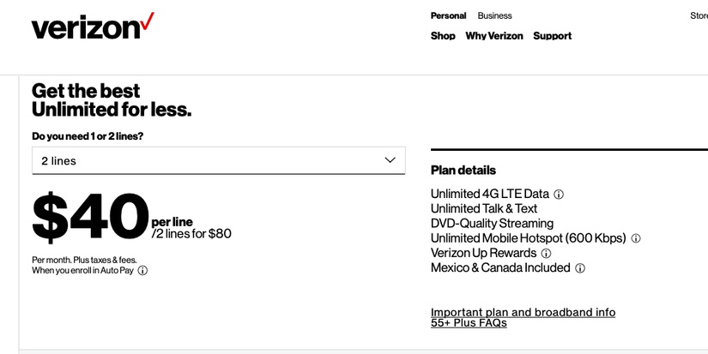
Task: Open the Shop menu
Action: [443, 36]
